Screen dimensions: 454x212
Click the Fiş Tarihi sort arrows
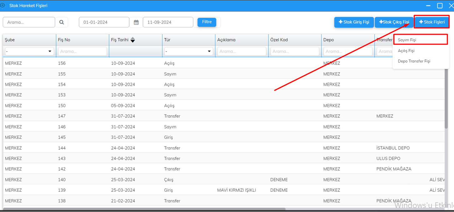[133, 40]
